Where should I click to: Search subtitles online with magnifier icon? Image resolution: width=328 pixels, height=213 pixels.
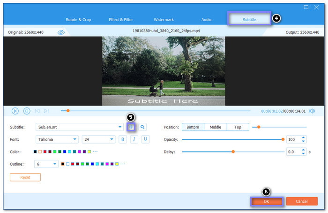(x=142, y=127)
